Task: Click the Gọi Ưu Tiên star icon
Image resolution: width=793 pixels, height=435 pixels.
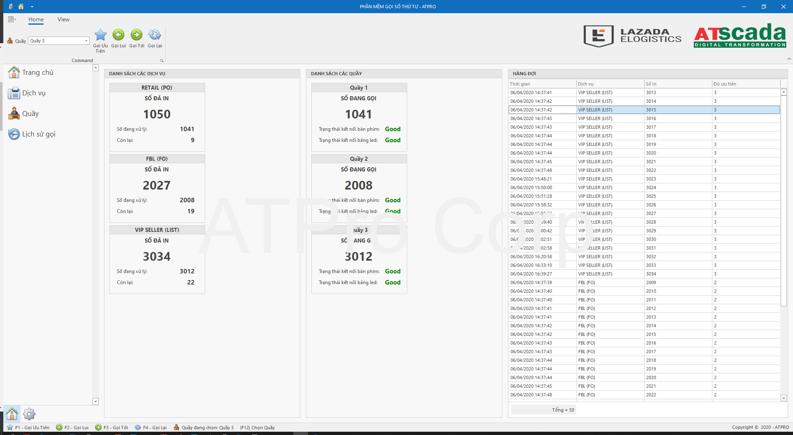Action: point(100,35)
